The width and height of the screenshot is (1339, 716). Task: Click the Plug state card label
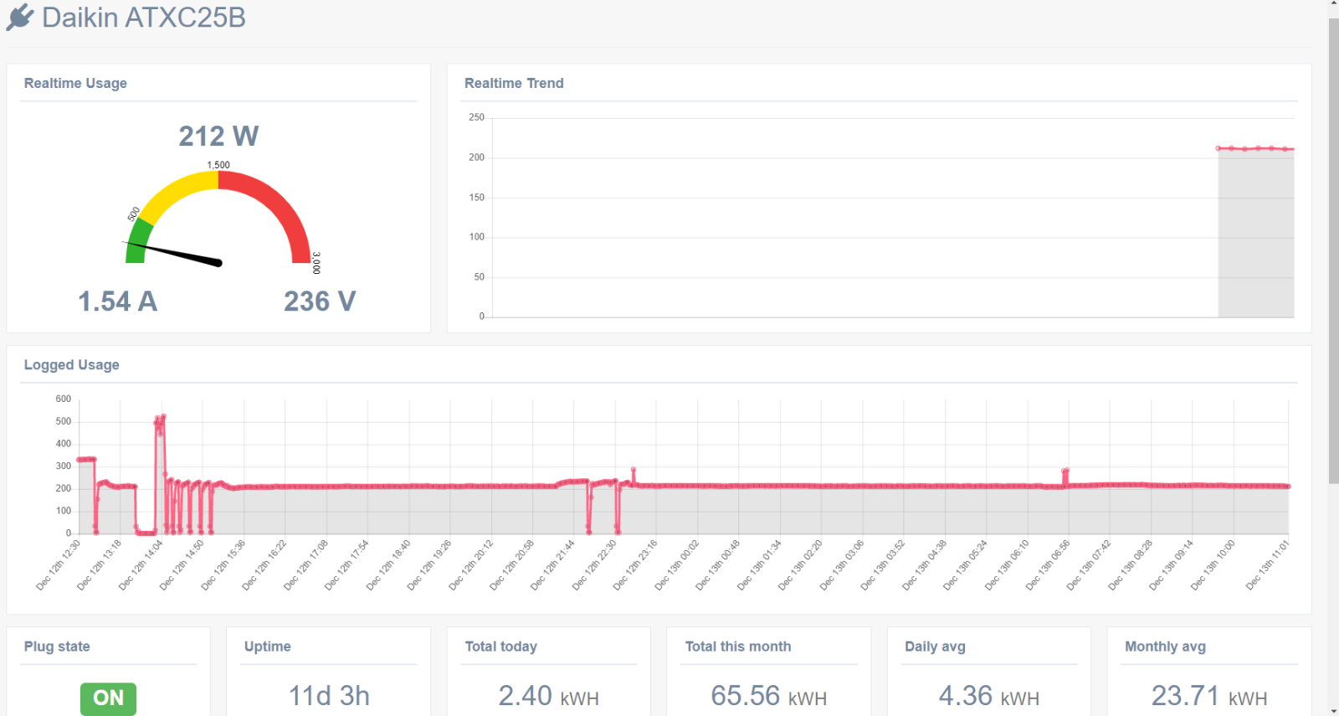pyautogui.click(x=57, y=646)
